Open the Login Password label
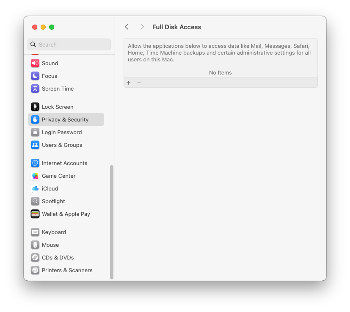 point(62,132)
